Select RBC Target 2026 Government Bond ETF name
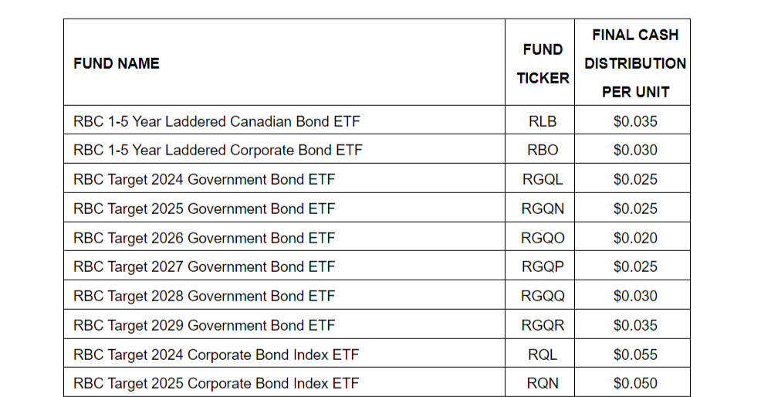This screenshot has width=771, height=397. pyautogui.click(x=205, y=238)
